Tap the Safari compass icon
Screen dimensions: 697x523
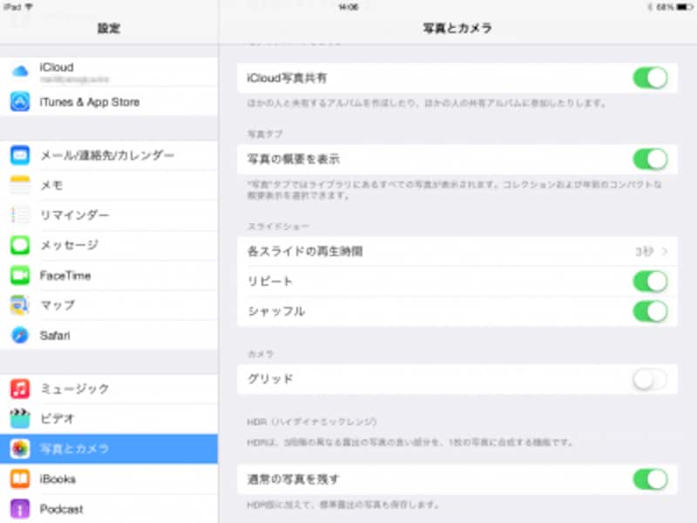20,336
